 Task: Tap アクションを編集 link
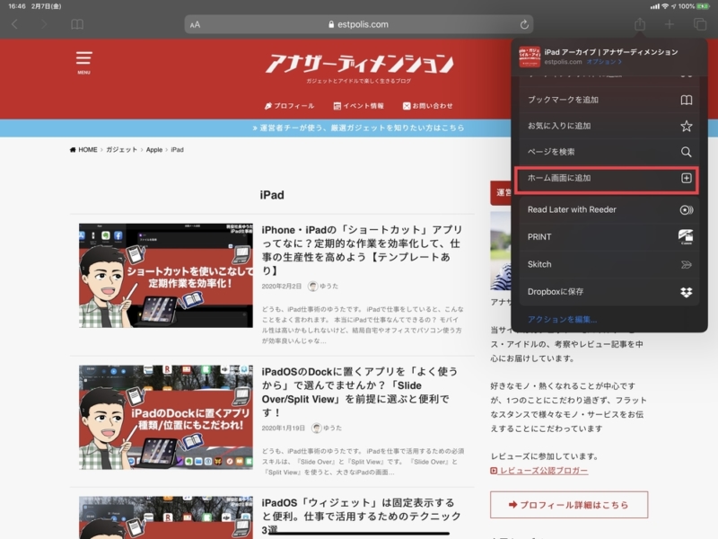pyautogui.click(x=562, y=320)
